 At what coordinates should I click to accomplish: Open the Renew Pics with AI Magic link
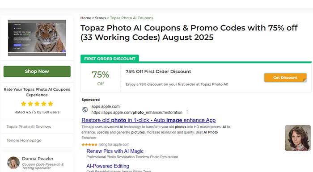click(x=115, y=151)
